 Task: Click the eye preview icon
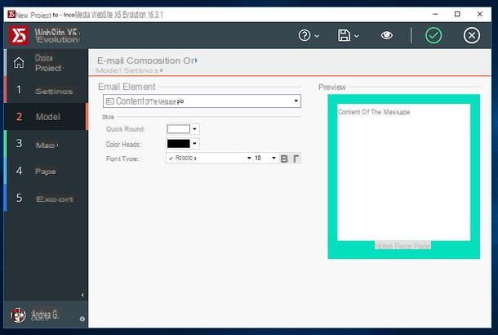coord(386,35)
